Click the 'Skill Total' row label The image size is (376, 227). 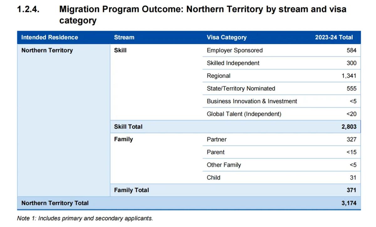pyautogui.click(x=128, y=127)
